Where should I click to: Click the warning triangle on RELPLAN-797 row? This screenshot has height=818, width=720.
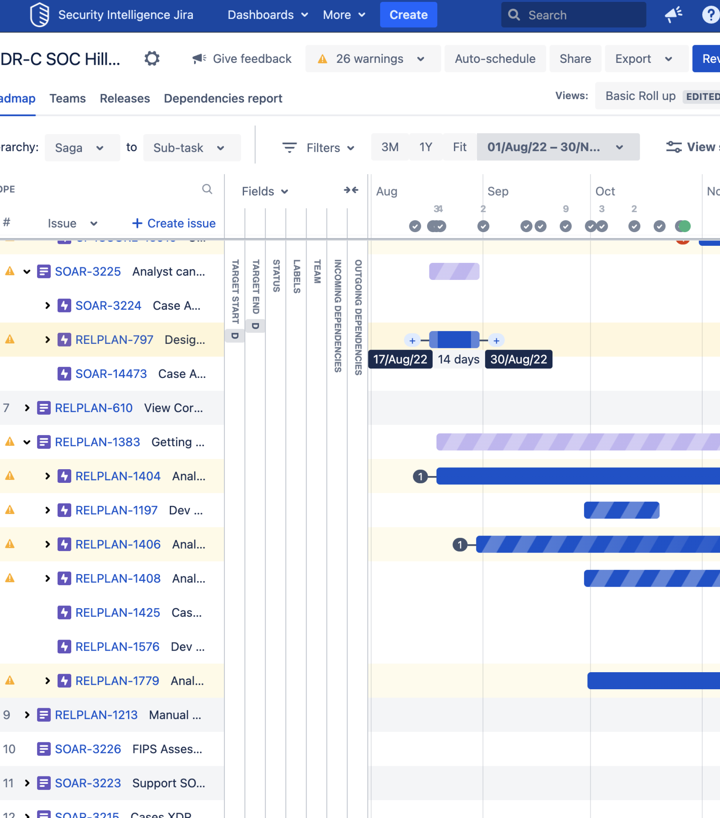click(9, 339)
